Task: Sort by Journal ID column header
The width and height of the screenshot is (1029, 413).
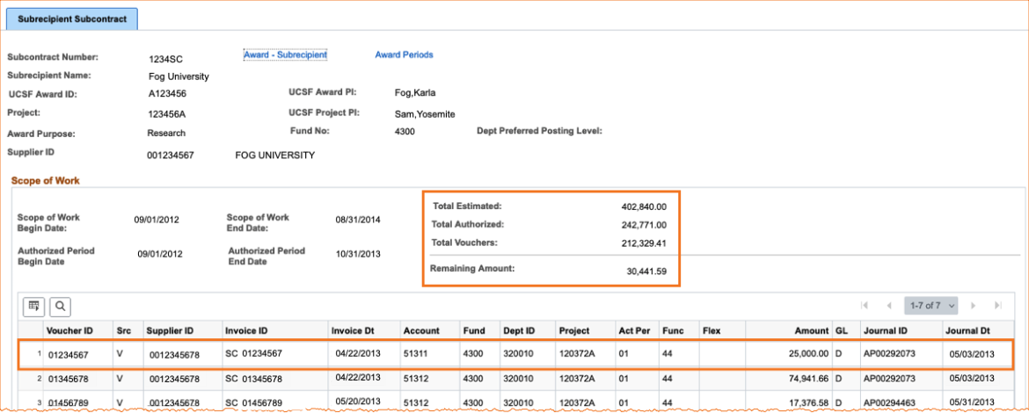Action: [x=885, y=331]
